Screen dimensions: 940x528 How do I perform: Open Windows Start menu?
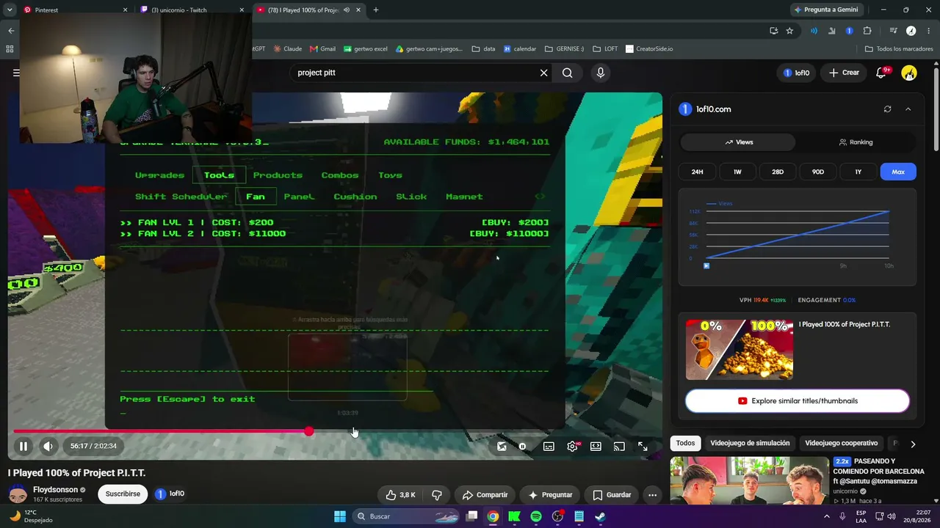340,516
